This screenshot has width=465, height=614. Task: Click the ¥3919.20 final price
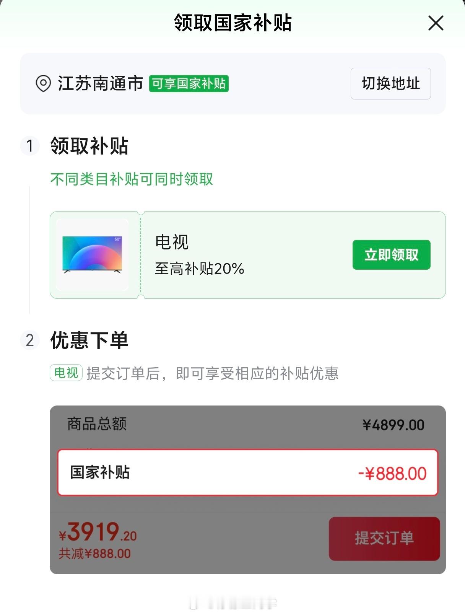pos(98,532)
